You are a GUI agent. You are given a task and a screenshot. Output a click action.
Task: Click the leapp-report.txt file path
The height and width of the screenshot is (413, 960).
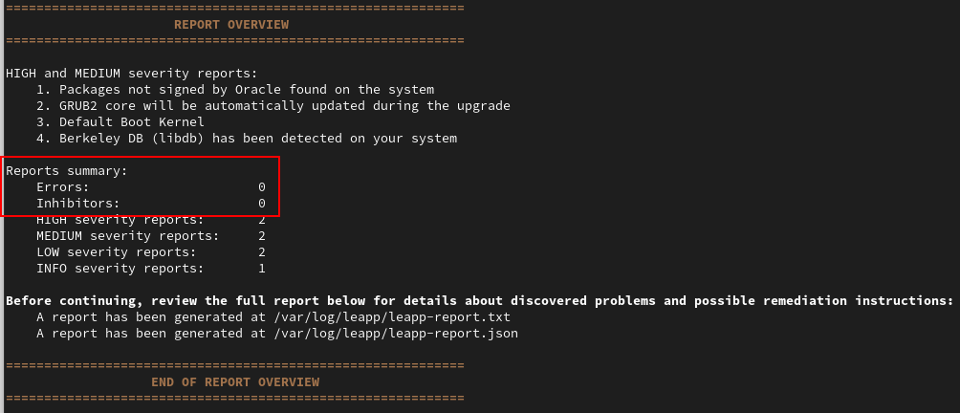tap(392, 316)
